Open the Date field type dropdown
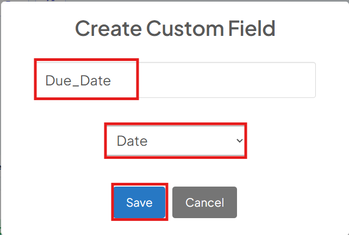This screenshot has width=349, height=235. [176, 140]
